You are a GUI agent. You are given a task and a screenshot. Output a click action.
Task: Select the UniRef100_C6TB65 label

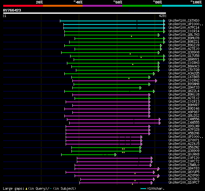click(184, 77)
